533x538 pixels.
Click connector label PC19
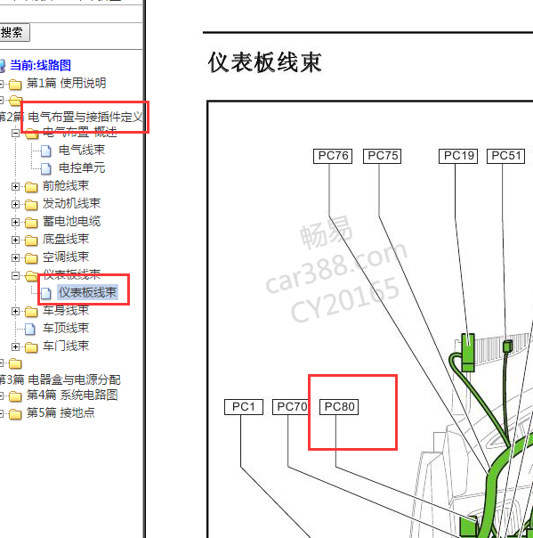pos(458,156)
